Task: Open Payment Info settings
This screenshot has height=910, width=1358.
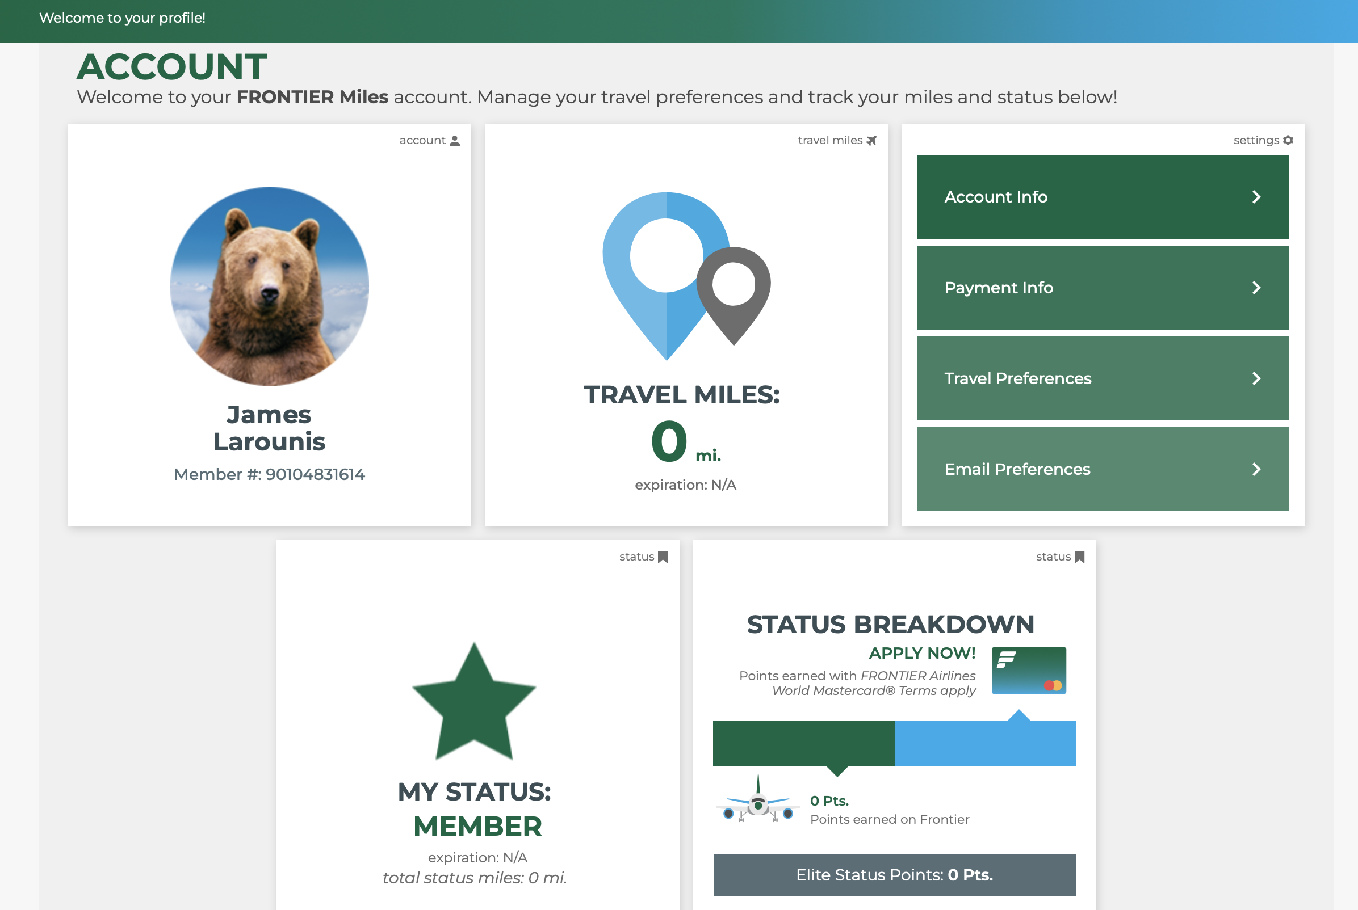Action: [1103, 288]
